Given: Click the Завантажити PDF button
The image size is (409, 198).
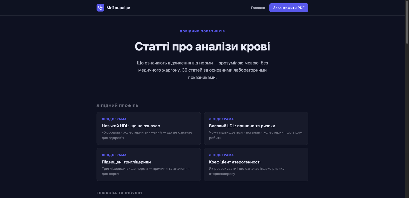Looking at the screenshot, I should coord(289,8).
